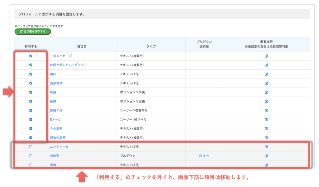This screenshot has width=319, height=187.
Task: Uncheck the 役職 usage checkbox
Action: pos(31,101)
